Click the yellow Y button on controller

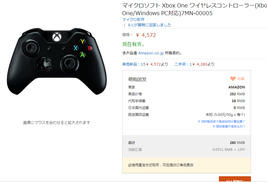pyautogui.click(x=83, y=41)
